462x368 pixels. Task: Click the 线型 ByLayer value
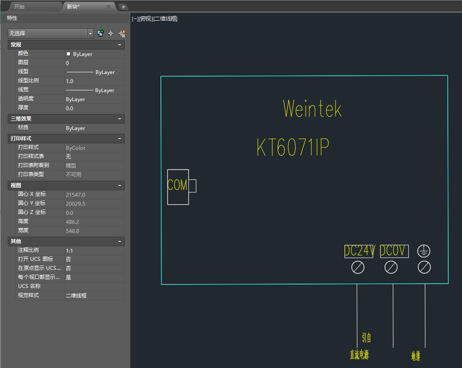[x=95, y=72]
